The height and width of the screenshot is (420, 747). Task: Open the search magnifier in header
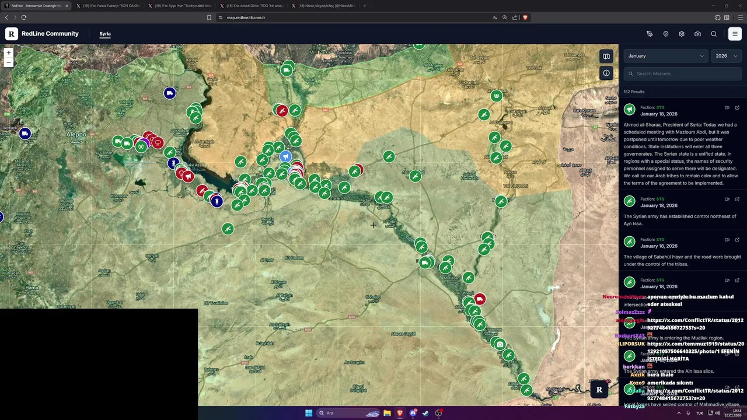click(x=713, y=34)
